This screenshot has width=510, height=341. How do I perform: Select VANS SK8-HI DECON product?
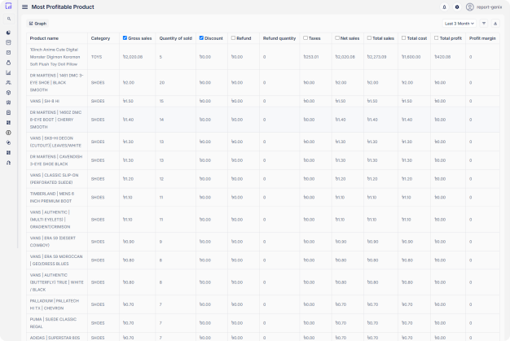tap(55, 142)
